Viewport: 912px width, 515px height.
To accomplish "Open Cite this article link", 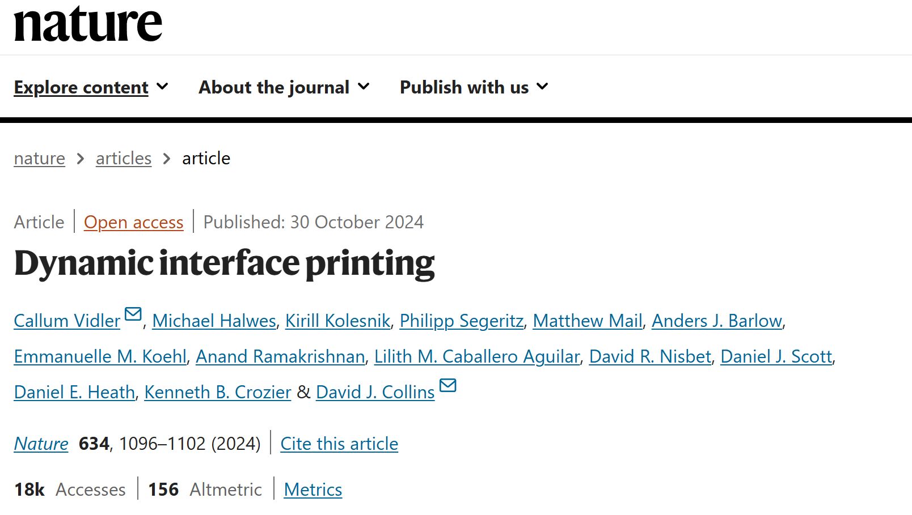I will click(339, 444).
